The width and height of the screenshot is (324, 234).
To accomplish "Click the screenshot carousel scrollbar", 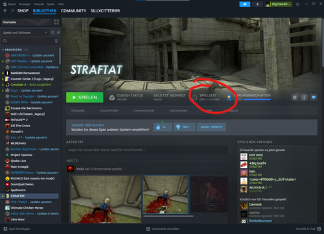I will pos(168,216).
